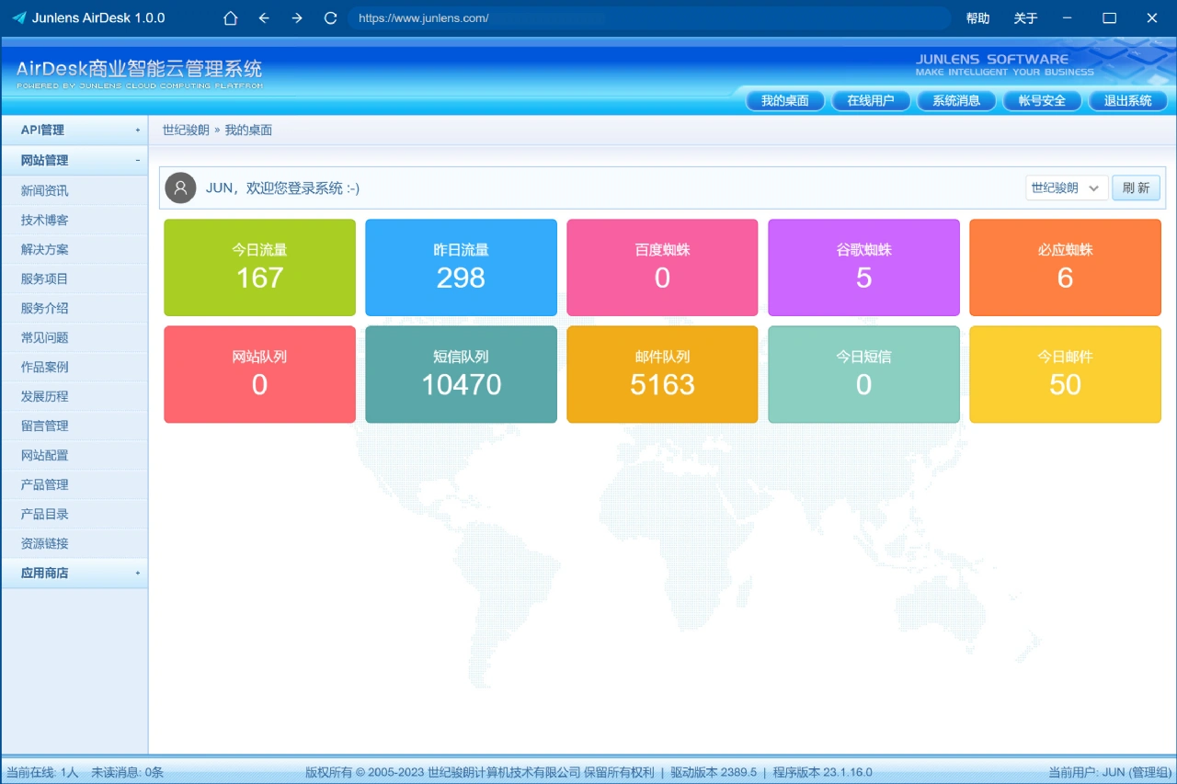This screenshot has height=784, width=1177.
Task: Open 系统消息 tab button
Action: [x=956, y=101]
